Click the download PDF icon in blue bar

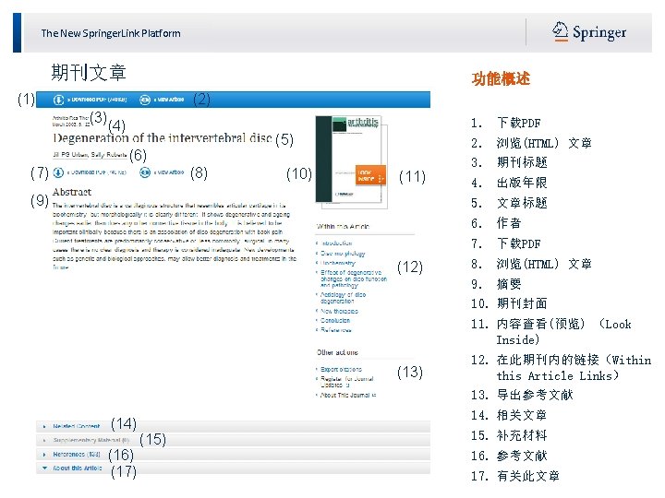58,100
